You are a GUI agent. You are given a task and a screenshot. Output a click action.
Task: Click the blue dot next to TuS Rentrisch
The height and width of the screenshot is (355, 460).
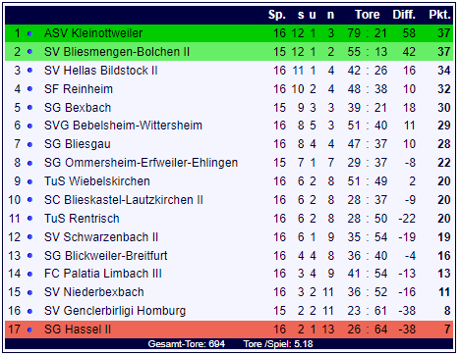tap(29, 219)
